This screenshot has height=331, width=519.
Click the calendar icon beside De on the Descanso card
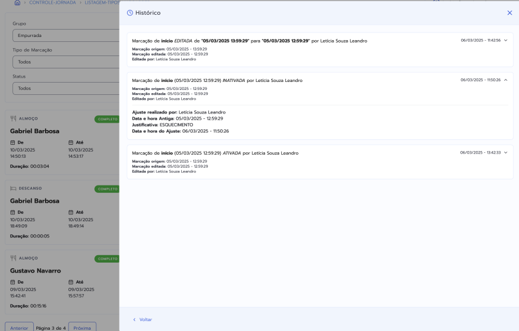coord(13,212)
